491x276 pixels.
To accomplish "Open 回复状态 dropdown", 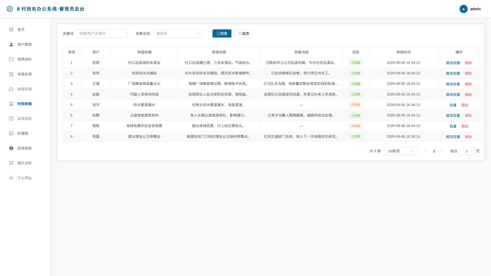I will click(178, 33).
